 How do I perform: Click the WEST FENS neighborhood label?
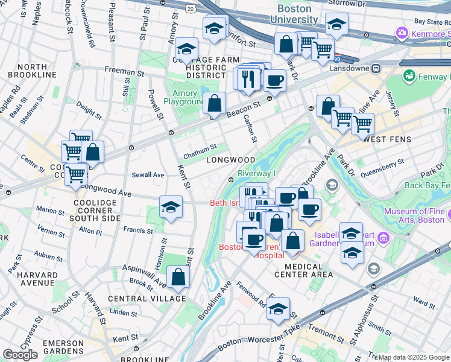click(x=387, y=139)
